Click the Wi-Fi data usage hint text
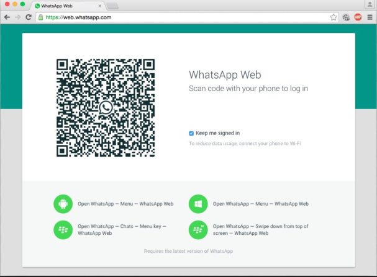The height and width of the screenshot is (277, 377). (x=245, y=143)
